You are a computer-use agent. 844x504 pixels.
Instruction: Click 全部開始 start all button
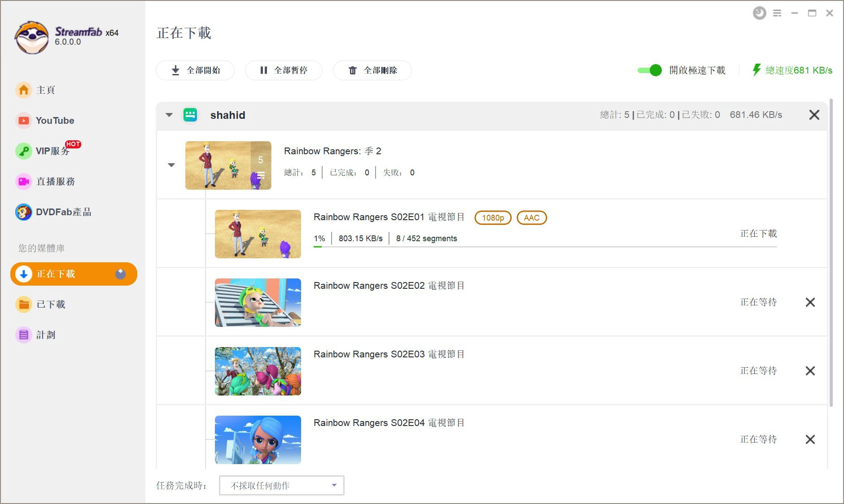pos(195,70)
